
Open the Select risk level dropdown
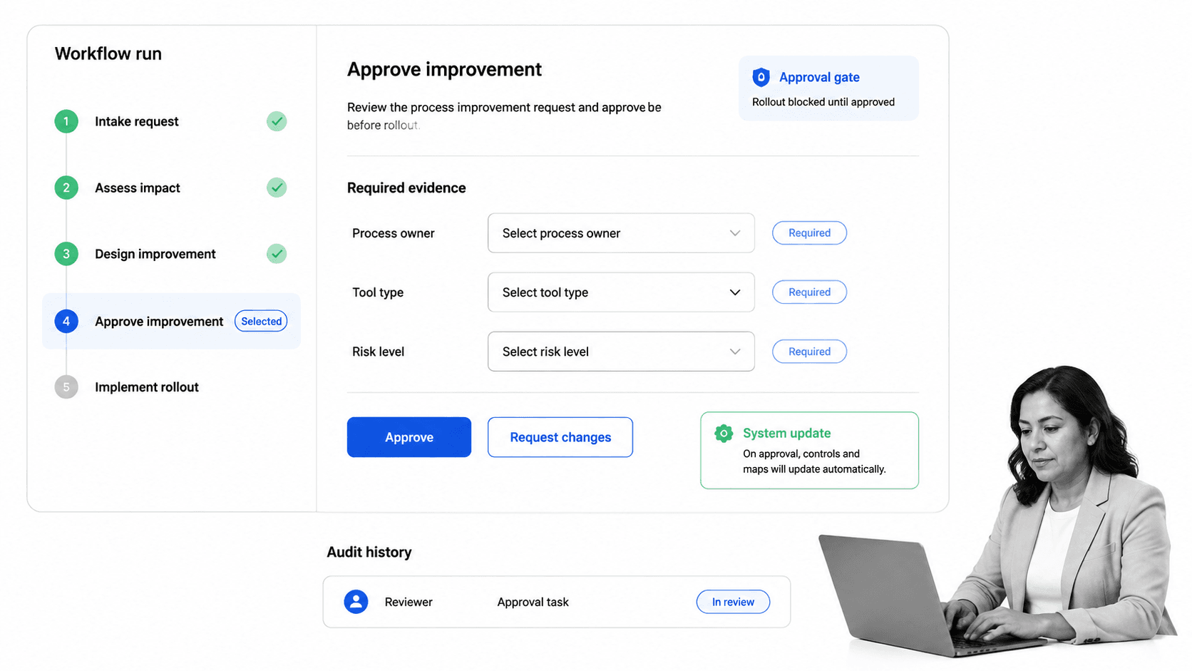[621, 352]
